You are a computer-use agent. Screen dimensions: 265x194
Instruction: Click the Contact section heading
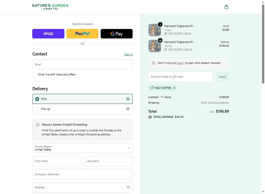pyautogui.click(x=40, y=54)
